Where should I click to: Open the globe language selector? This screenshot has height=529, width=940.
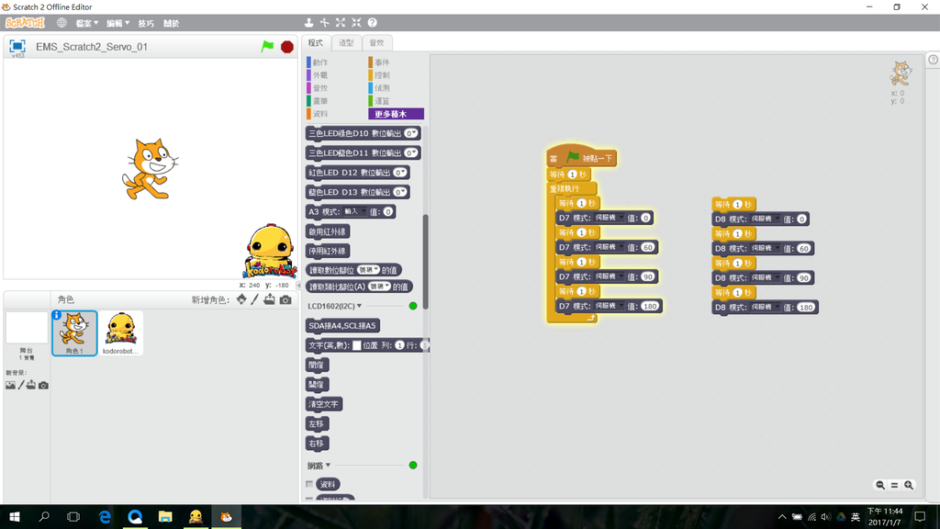click(62, 23)
